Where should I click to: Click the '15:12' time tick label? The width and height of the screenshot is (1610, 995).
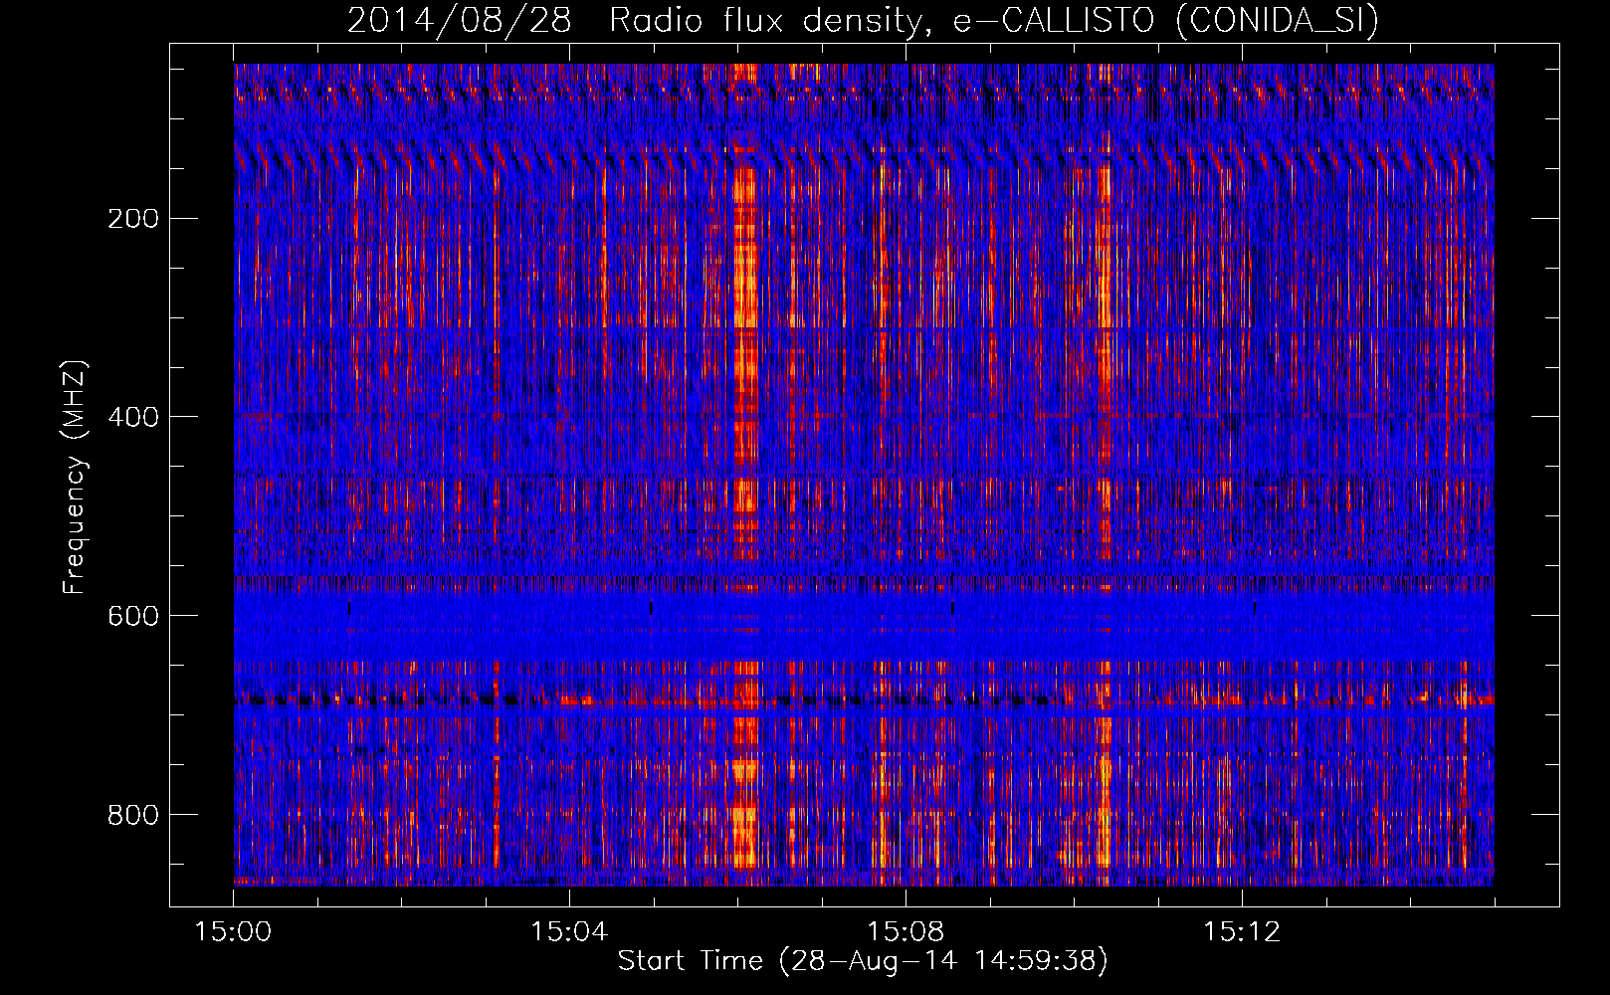click(1242, 932)
